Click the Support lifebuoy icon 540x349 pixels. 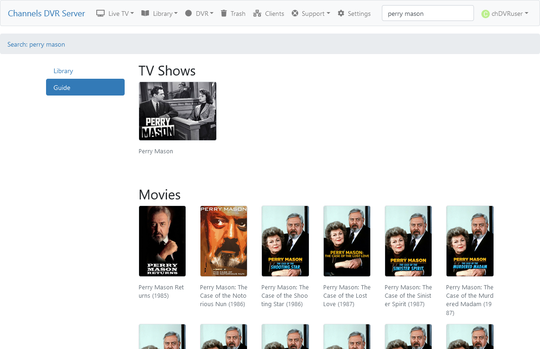click(295, 14)
